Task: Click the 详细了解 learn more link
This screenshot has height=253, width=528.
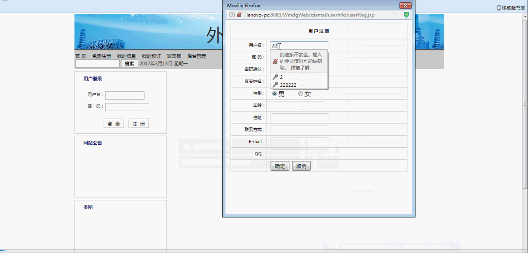Action: 300,68
